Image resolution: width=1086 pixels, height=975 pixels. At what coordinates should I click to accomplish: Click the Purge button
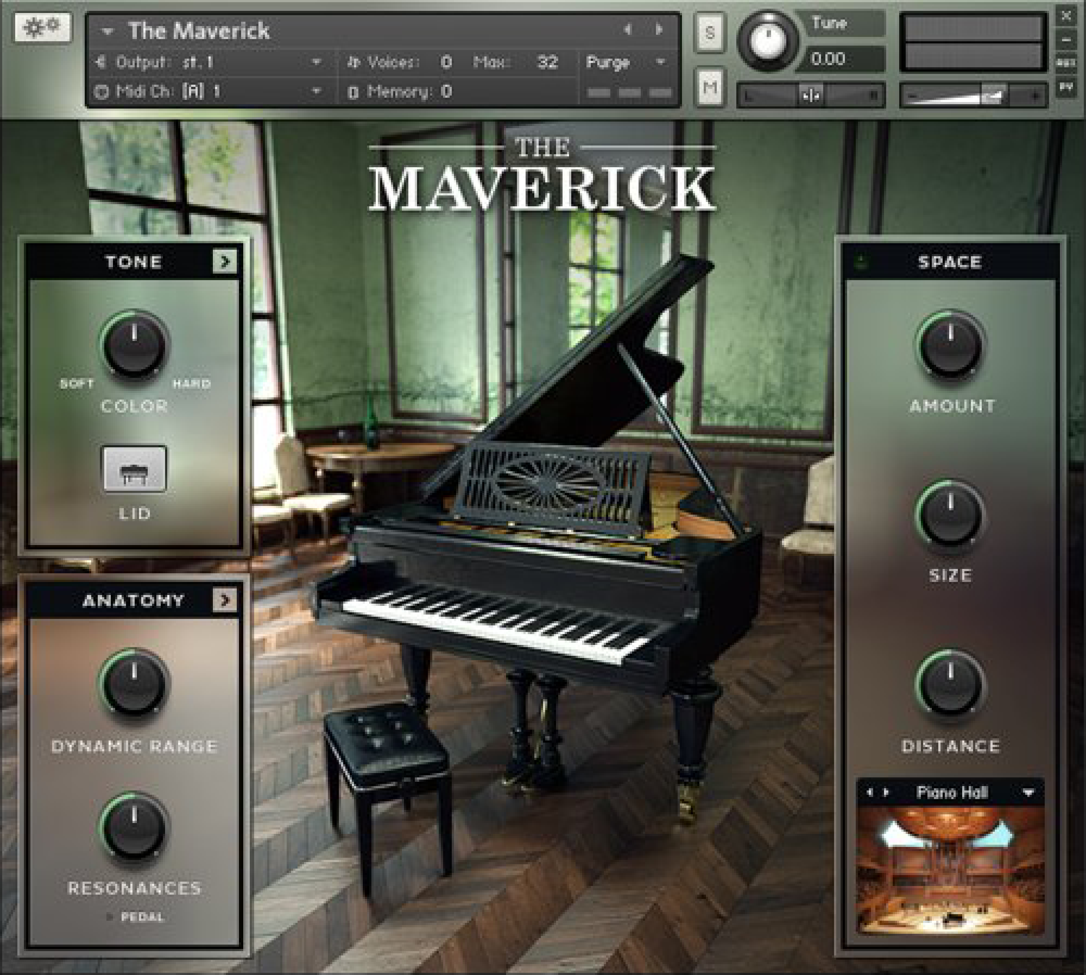[x=608, y=62]
